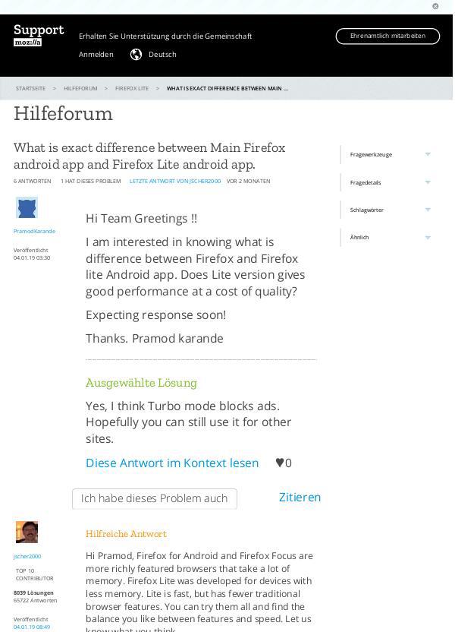Screen dimensions: 455x632
Task: Dismiss the page via the X icon
Action: coord(434,6)
